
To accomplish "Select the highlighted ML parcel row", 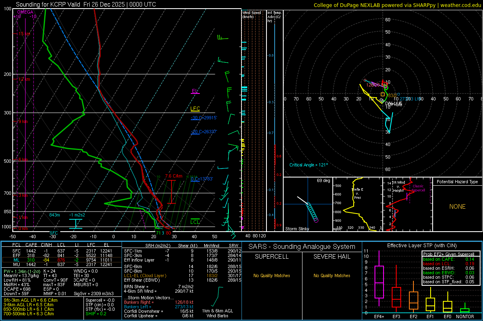I will click(62, 260).
